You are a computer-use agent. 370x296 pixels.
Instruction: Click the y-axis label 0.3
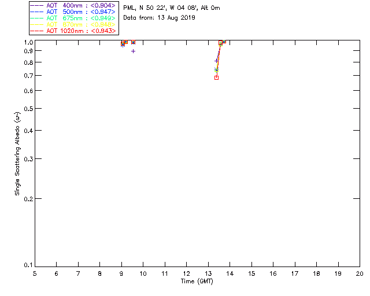point(28,159)
